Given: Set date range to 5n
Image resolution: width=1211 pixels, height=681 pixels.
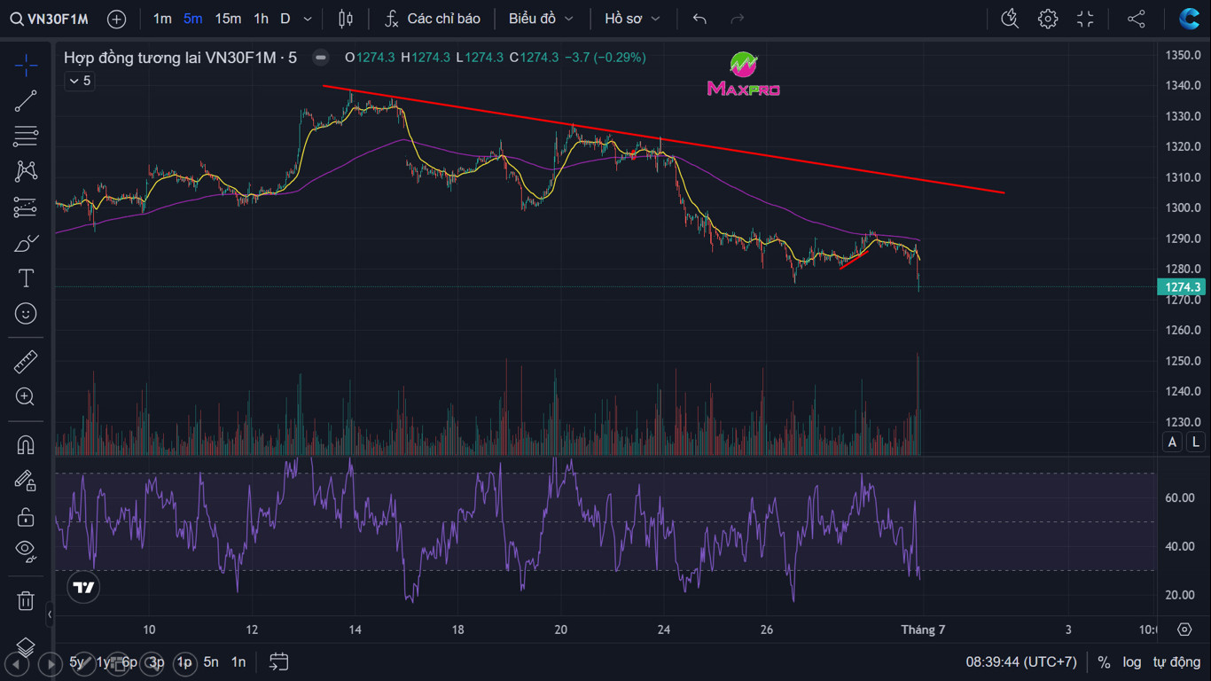Looking at the screenshot, I should coord(211,661).
